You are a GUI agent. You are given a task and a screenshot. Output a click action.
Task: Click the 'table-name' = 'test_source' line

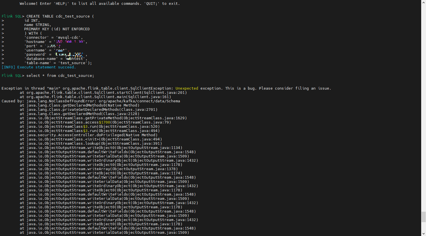coord(58,63)
